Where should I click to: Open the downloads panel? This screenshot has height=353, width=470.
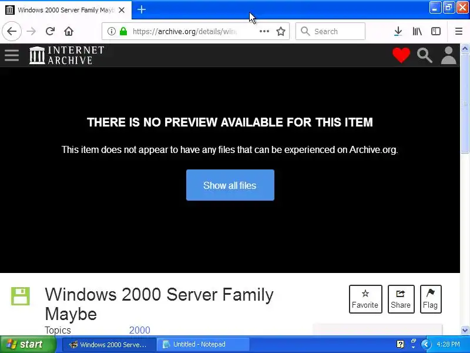398,31
